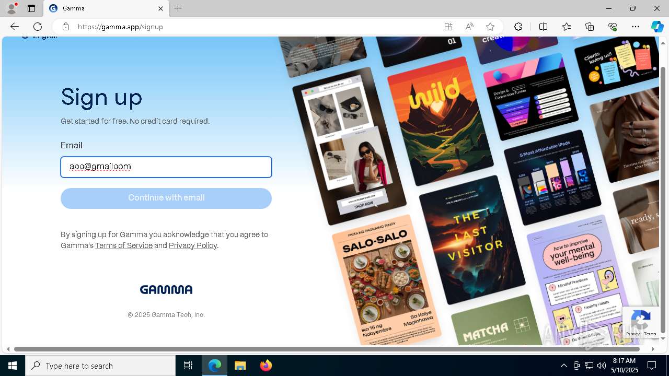Enable Read aloud in address bar
Screen dimensions: 669x376
point(469,27)
